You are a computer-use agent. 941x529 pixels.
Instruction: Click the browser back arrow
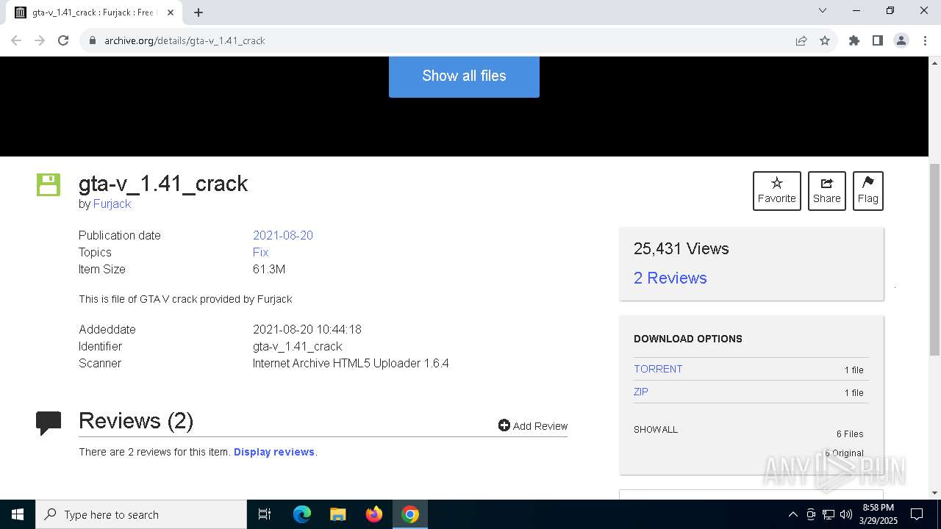coord(16,40)
